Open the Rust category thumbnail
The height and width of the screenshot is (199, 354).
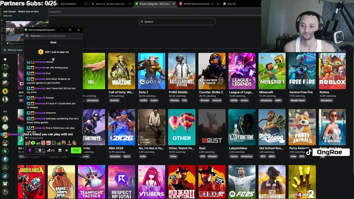(x=212, y=127)
